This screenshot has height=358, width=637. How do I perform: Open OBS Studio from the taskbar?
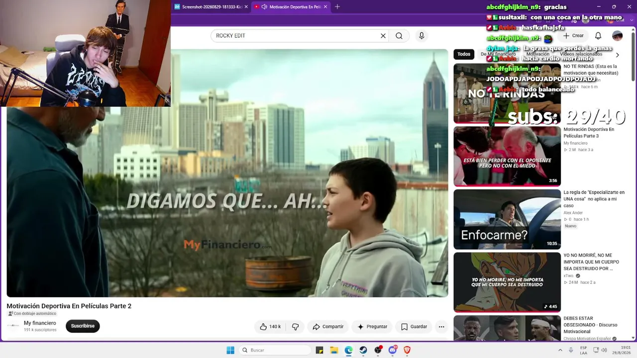378,350
